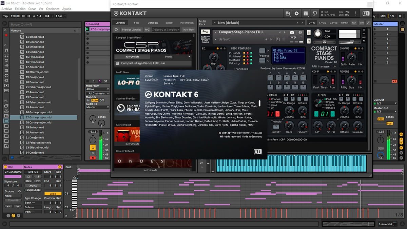This screenshot has height=229, width=407.
Task: Click the instrument Solo 'S' button
Action: point(309,33)
